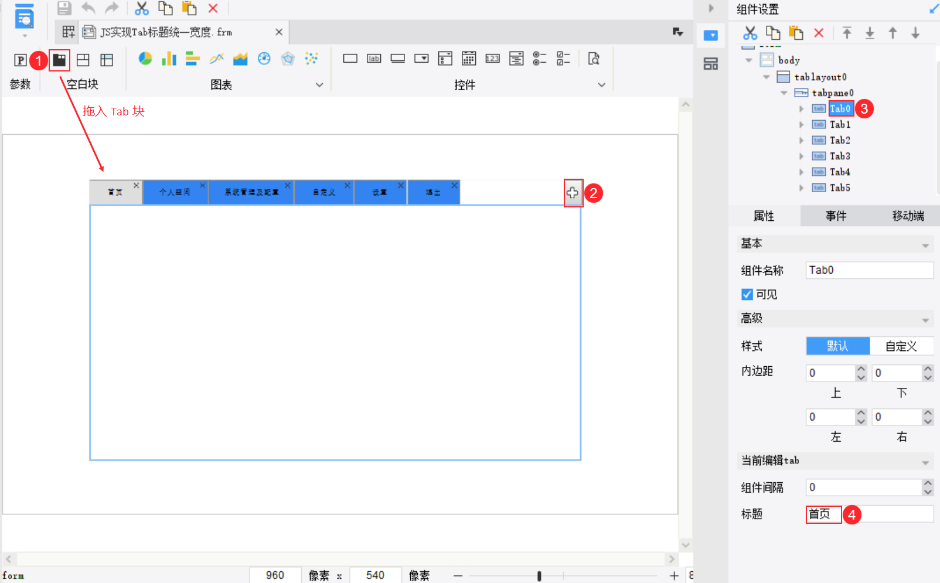Paste using the main toolbar icon
Screen dimensions: 940x583
(x=189, y=8)
